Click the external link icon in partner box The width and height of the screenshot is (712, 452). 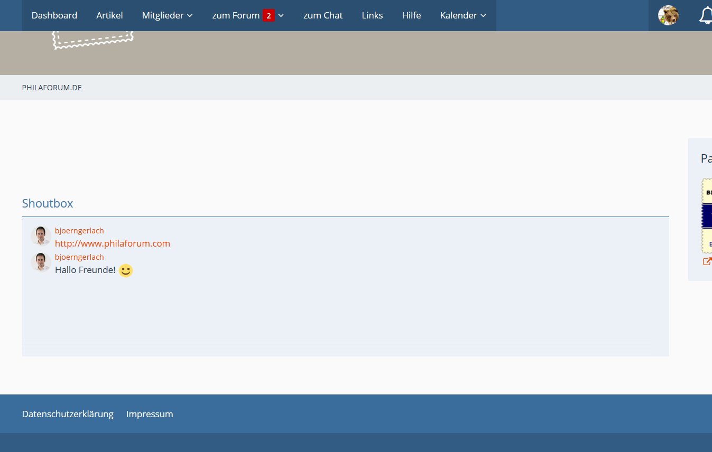[707, 261]
